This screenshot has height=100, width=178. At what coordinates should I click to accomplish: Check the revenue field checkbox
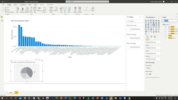(x=165, y=36)
